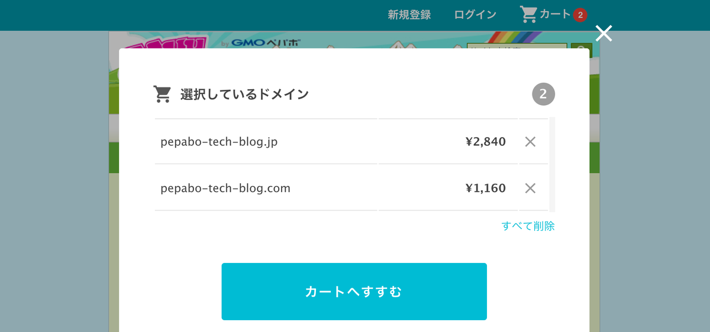
Task: Click the GMOペパボ logo
Action: (265, 43)
